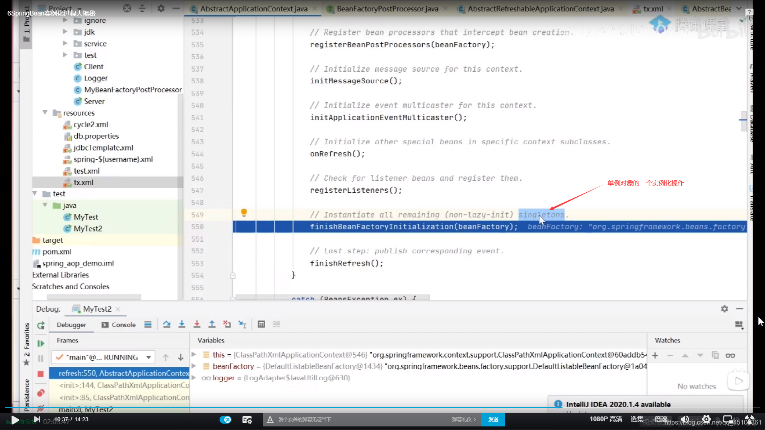Click the Step Out icon

212,324
